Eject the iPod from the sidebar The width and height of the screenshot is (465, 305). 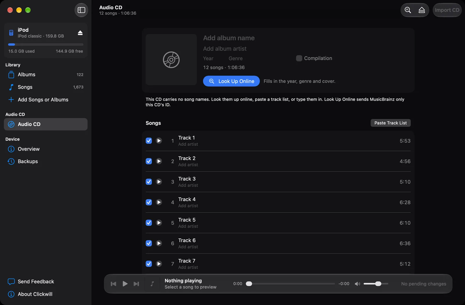pos(80,33)
